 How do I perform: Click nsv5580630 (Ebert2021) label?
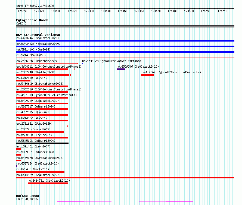tap(34, 135)
